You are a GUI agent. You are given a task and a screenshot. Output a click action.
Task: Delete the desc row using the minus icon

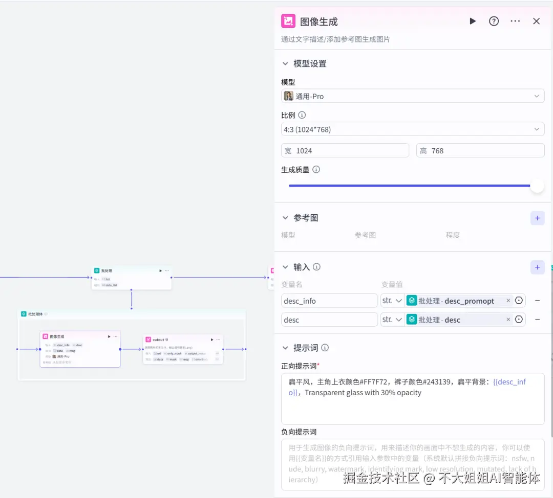537,319
